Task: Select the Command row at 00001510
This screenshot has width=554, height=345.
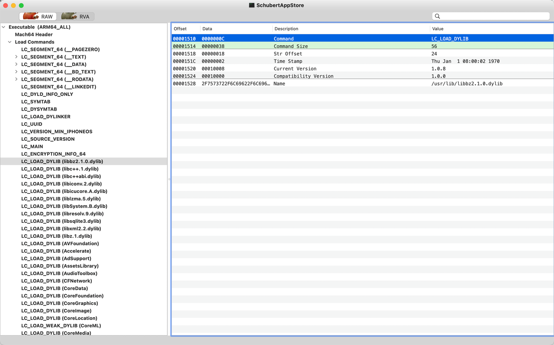Action: [x=363, y=38]
